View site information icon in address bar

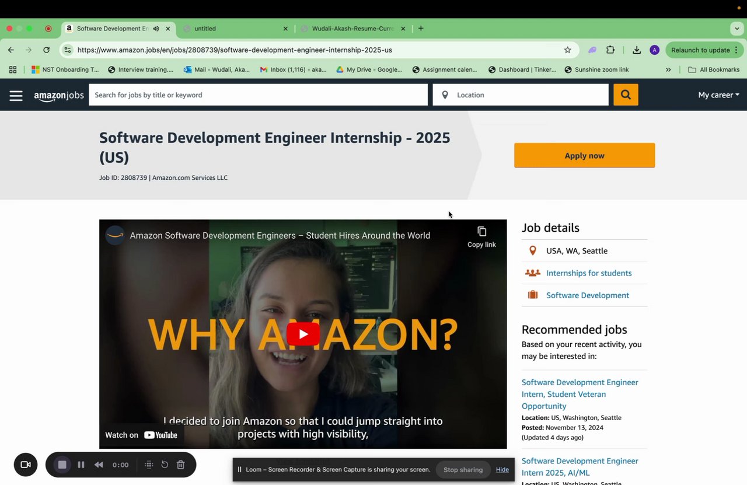[x=68, y=50]
